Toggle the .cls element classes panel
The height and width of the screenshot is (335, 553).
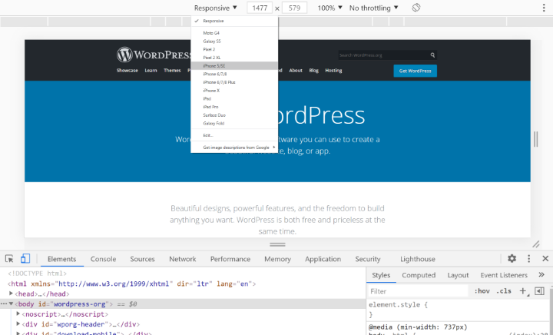click(x=504, y=291)
